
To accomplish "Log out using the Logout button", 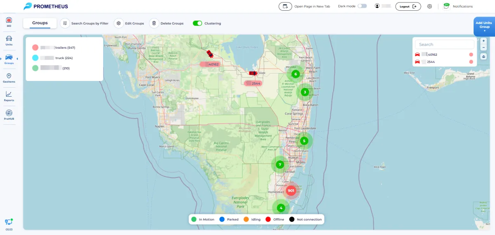I will click(x=408, y=6).
